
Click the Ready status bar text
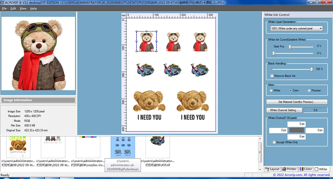coord(5,175)
